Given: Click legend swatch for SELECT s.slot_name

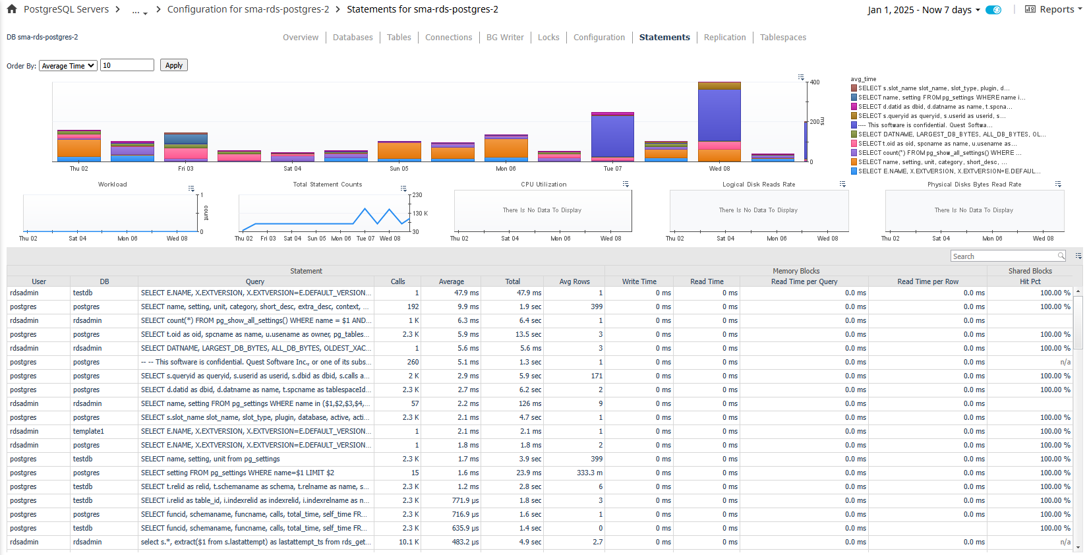Looking at the screenshot, I should pos(854,88).
